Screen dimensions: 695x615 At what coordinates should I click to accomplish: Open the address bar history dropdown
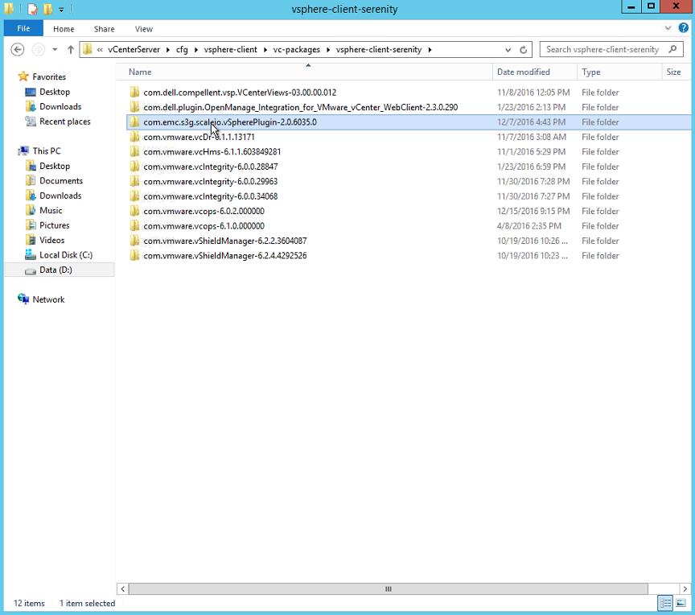(508, 49)
